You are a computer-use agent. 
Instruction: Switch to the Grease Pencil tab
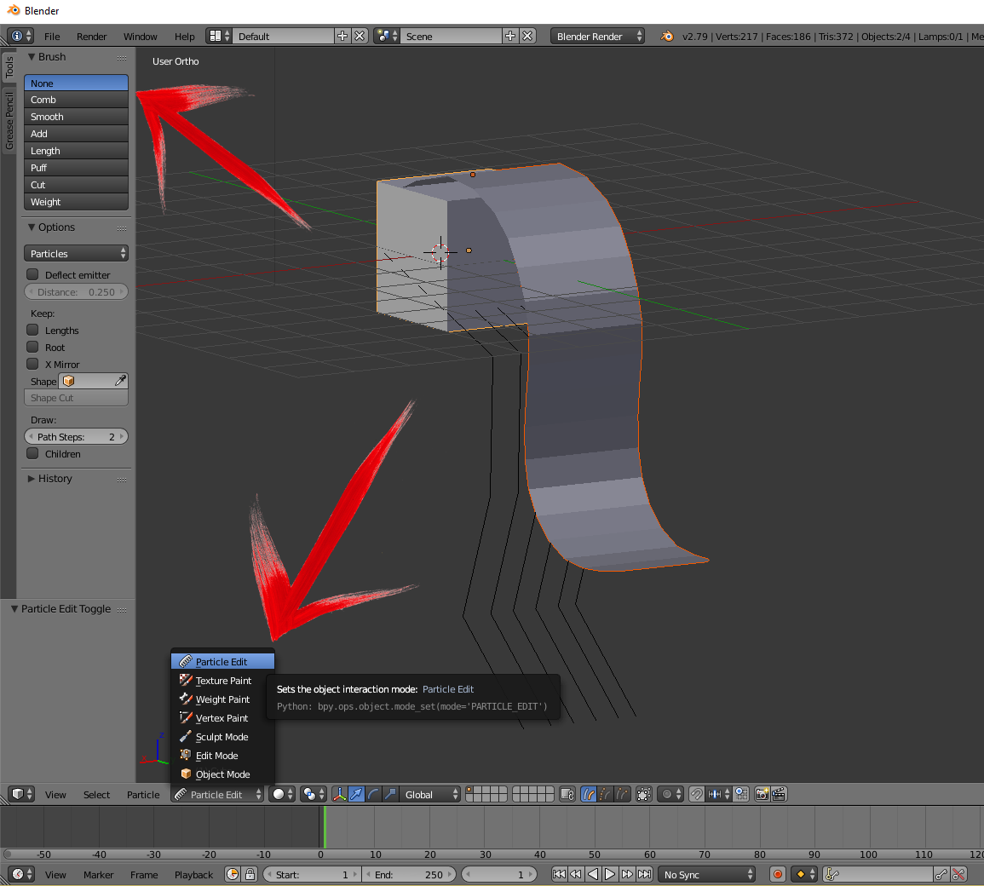pyautogui.click(x=9, y=120)
